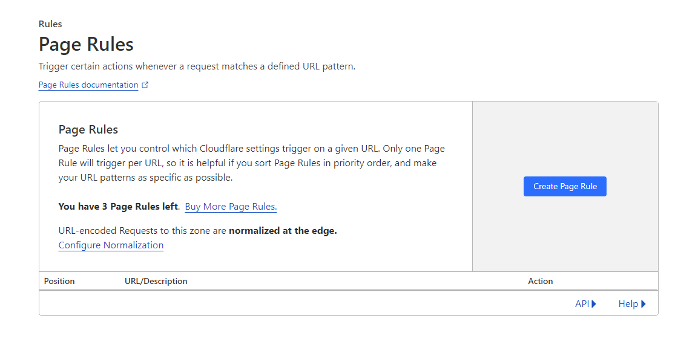
Task: Click the Rules breadcrumb label
Action: 50,24
